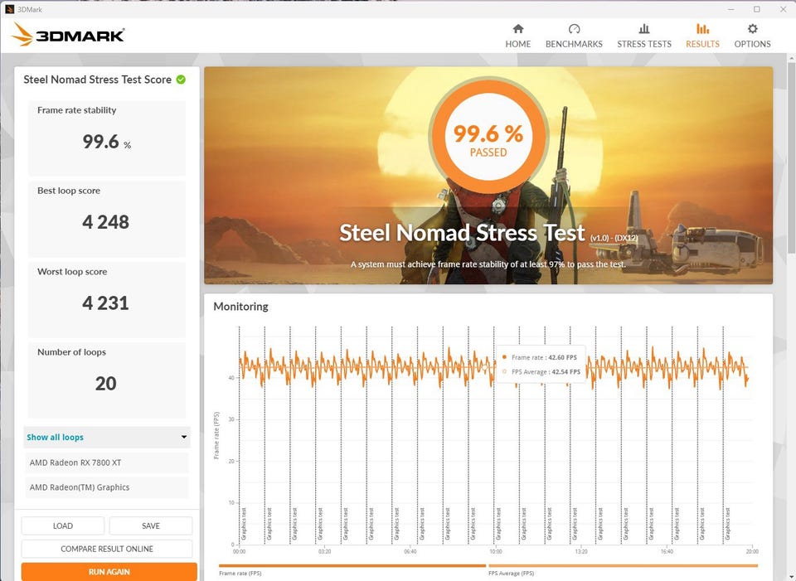Viewport: 796px width, 581px height.
Task: Click the SAVE button
Action: point(151,525)
